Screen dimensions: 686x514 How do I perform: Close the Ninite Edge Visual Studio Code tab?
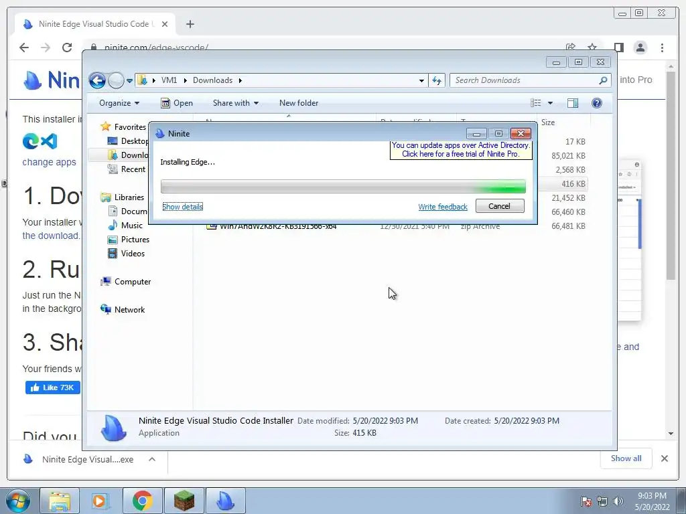tap(165, 24)
